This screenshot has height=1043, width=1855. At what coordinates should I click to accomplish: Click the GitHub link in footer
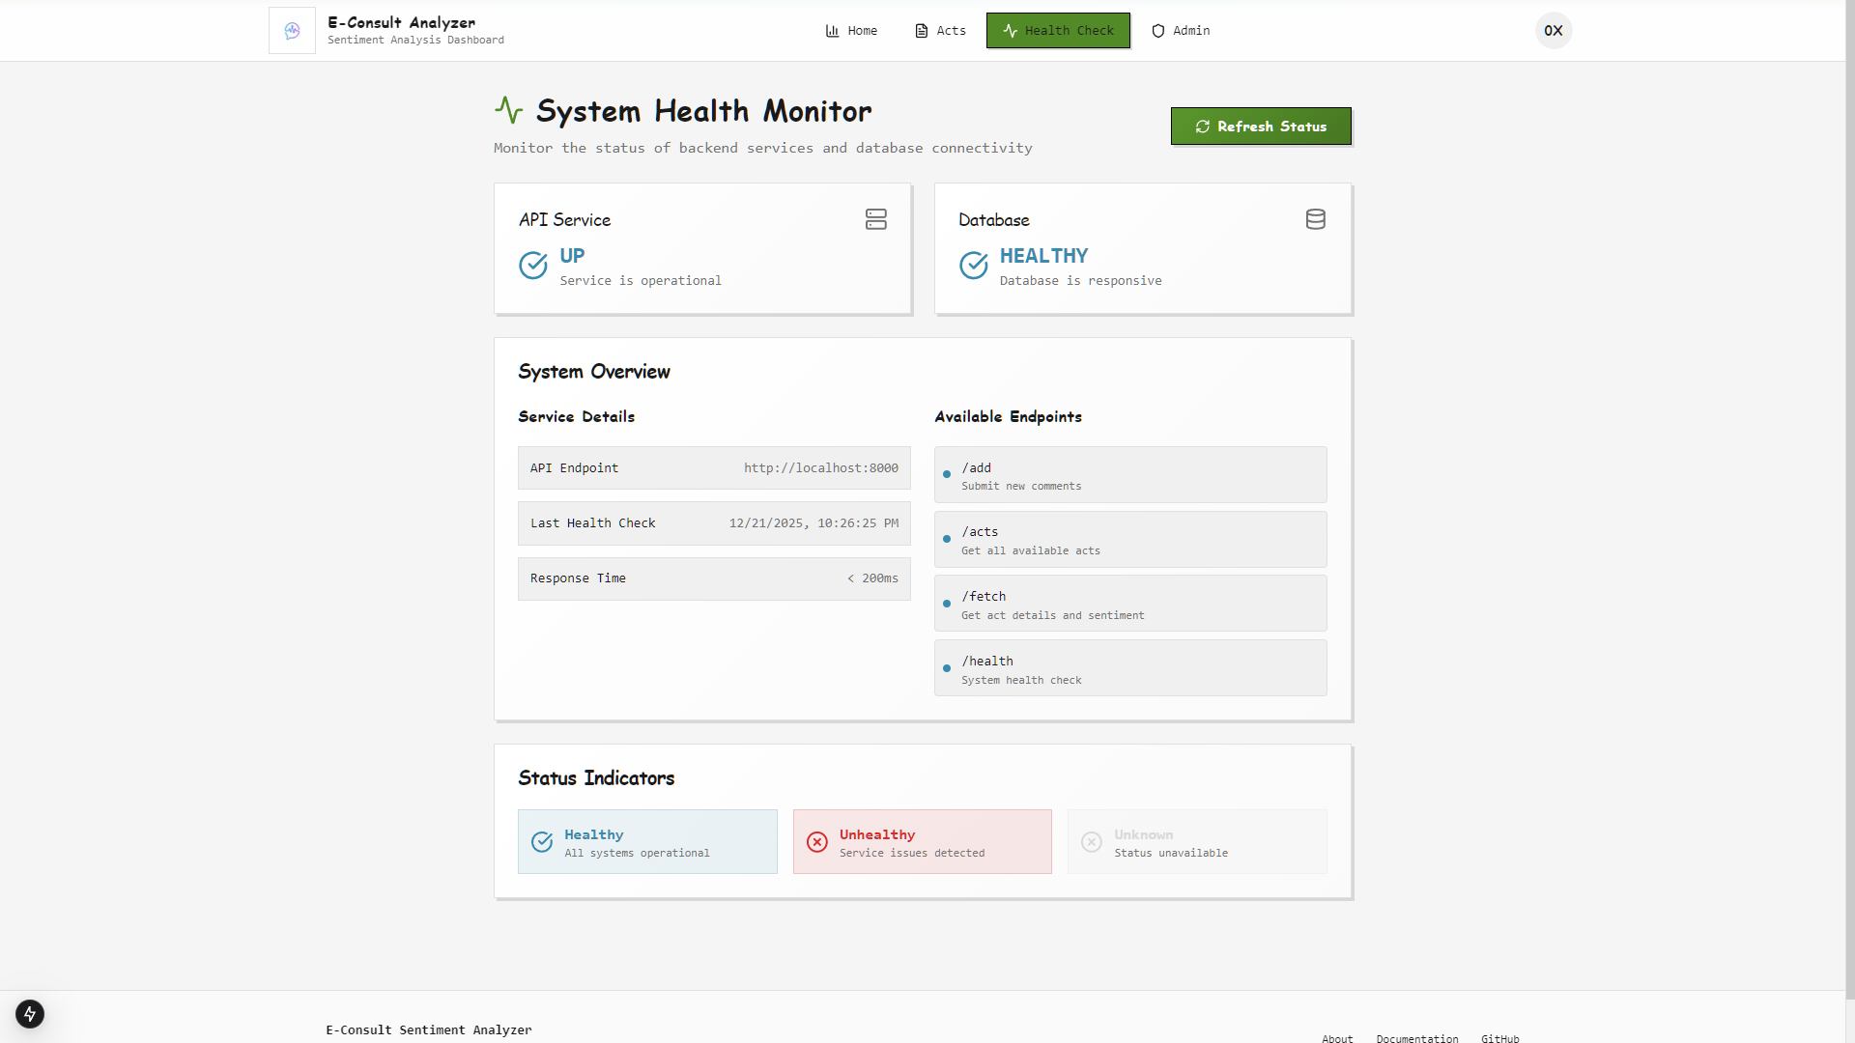click(1500, 1038)
